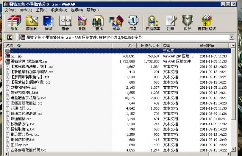
Task: Sort by 名称 column header
Action: (x=58, y=46)
